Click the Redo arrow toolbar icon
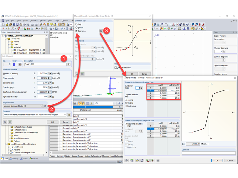238x178 pixels. pyautogui.click(x=36, y=24)
